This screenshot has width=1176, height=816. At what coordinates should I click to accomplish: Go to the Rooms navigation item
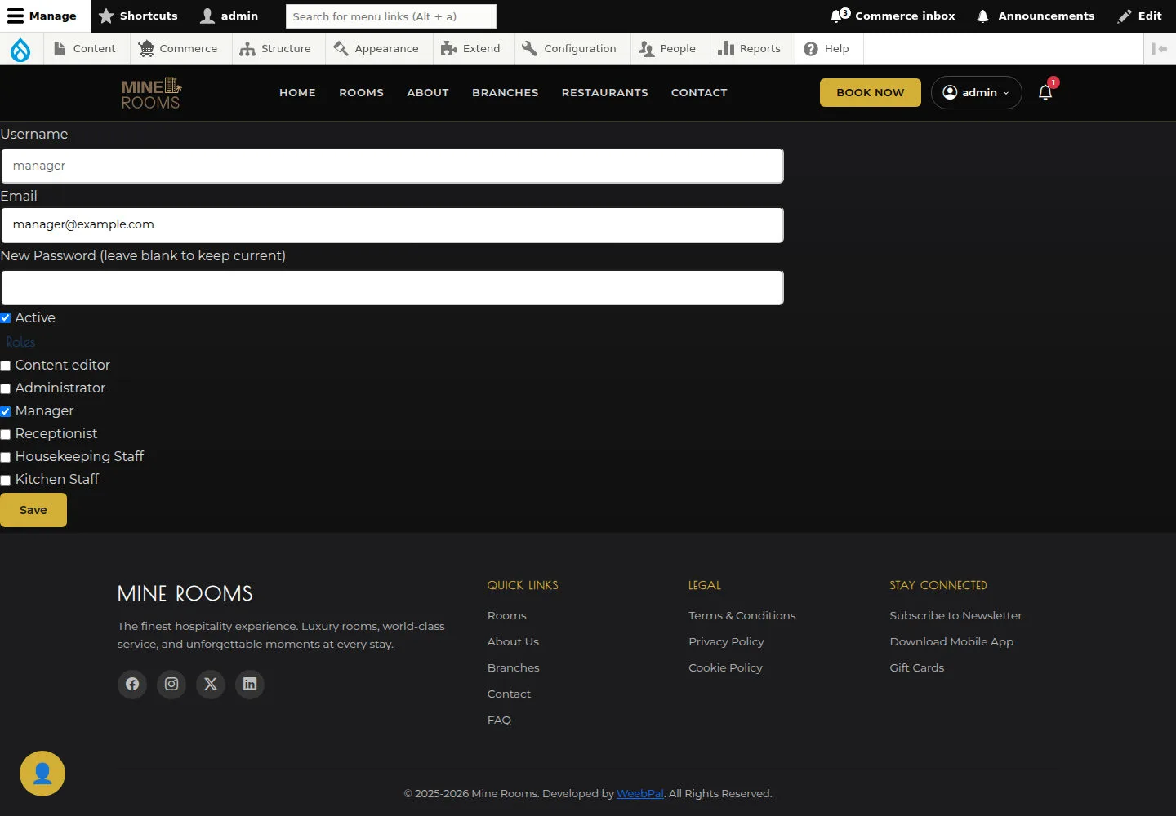[361, 92]
